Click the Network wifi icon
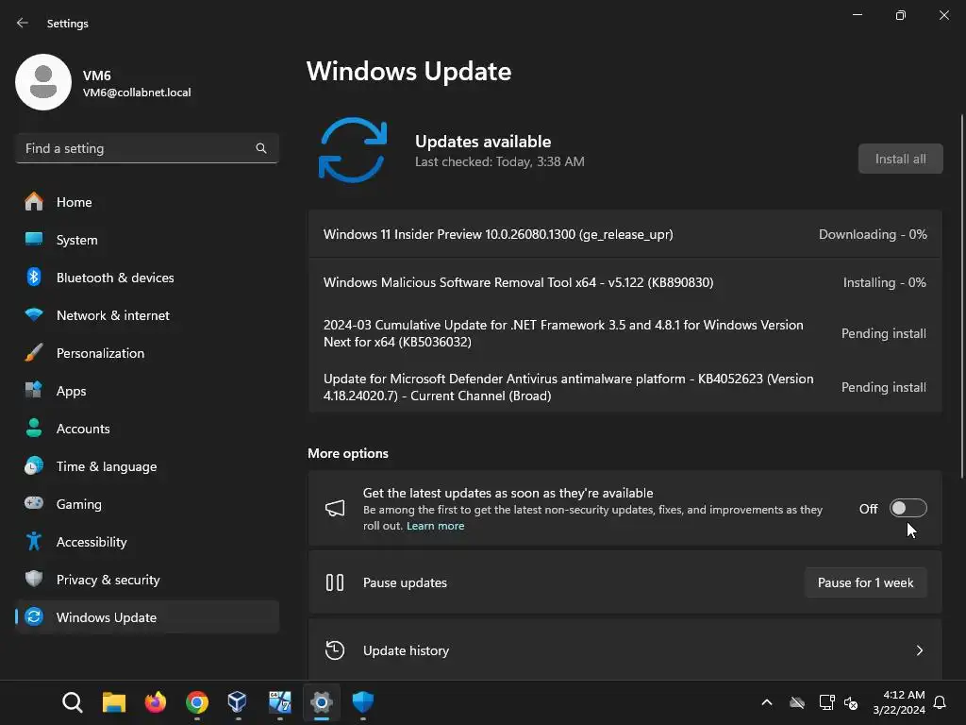The image size is (966, 725). click(x=34, y=314)
